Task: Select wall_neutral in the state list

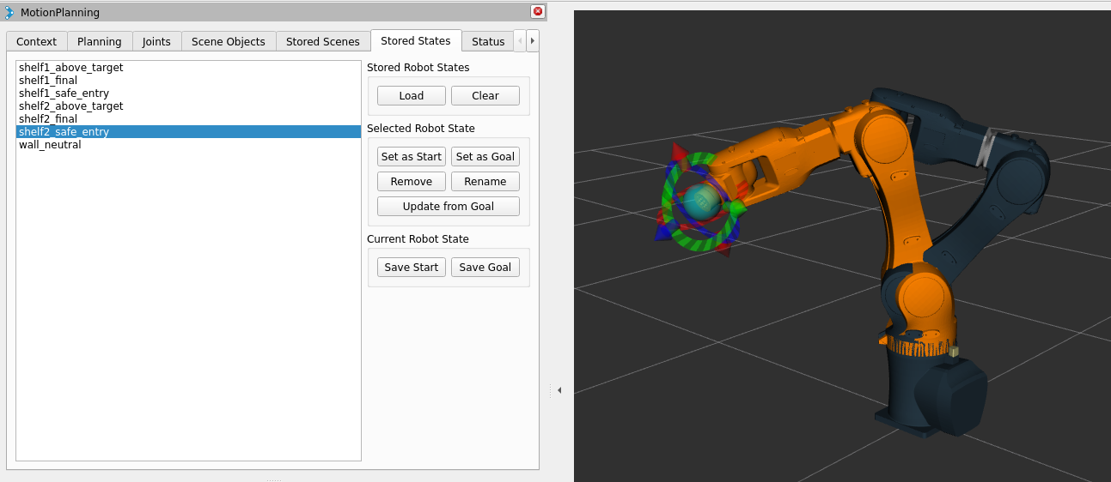Action: pyautogui.click(x=50, y=145)
